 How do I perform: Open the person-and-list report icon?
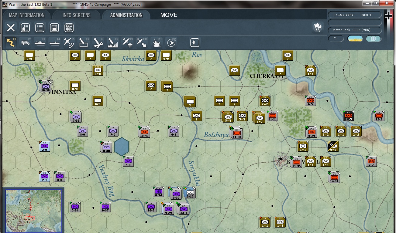[25, 28]
